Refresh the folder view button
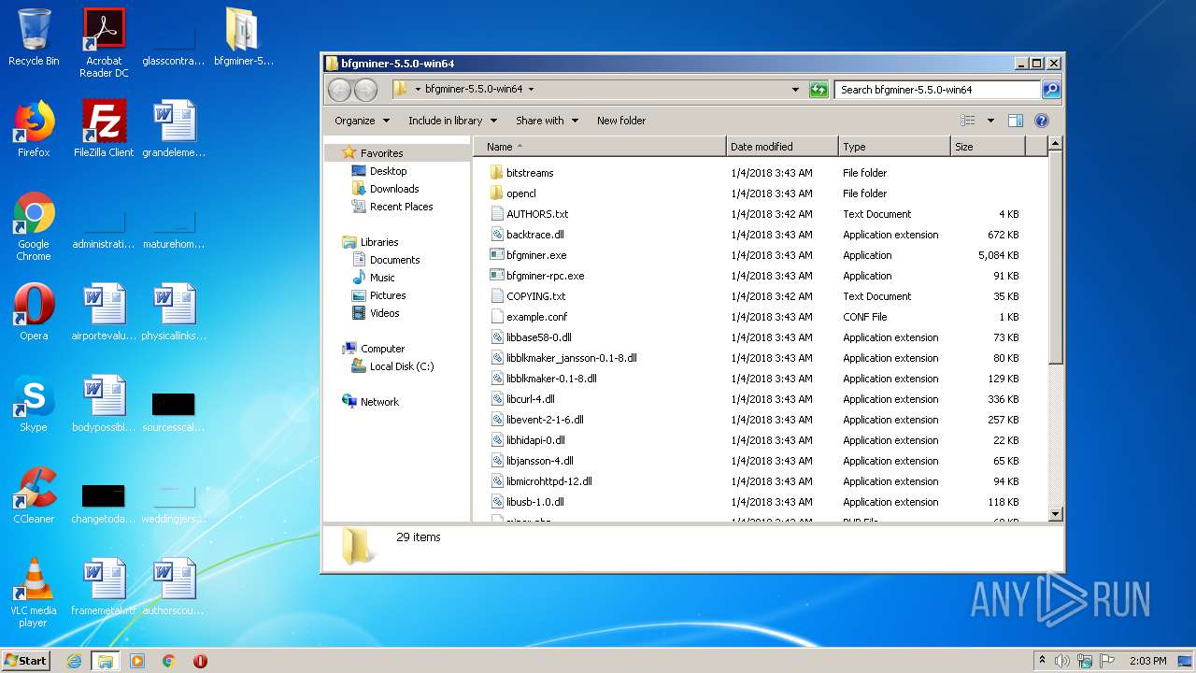Viewport: 1196px width, 673px height. coord(819,90)
